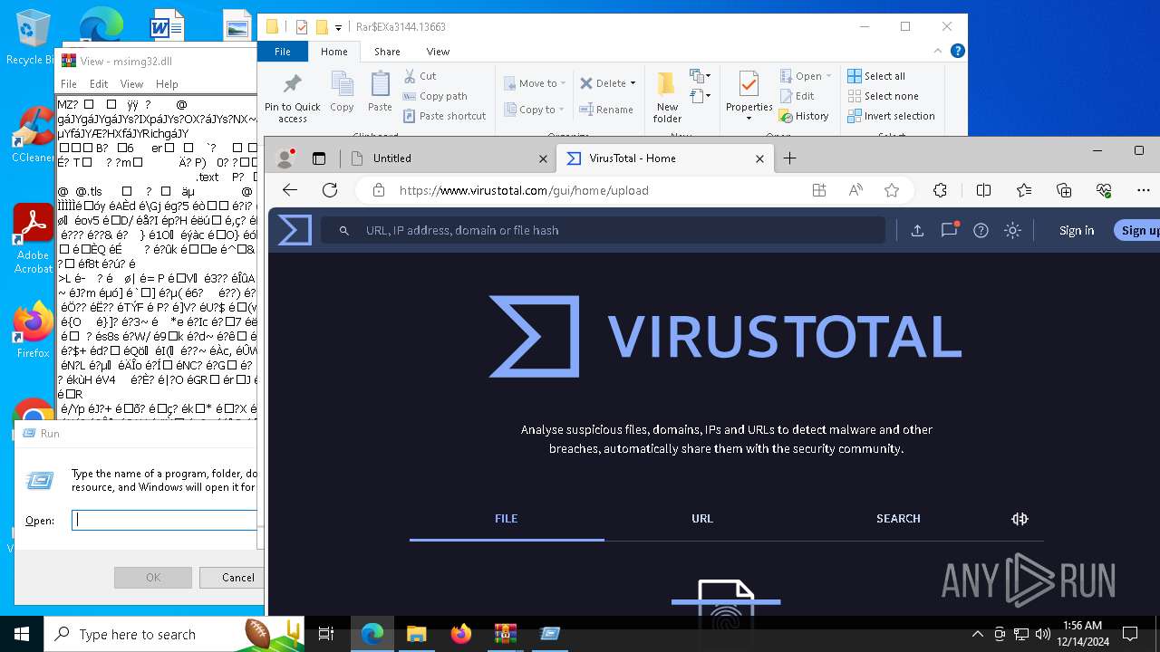Open Quick Access Toolbar customize arrow
This screenshot has height=652, width=1160.
(338, 27)
